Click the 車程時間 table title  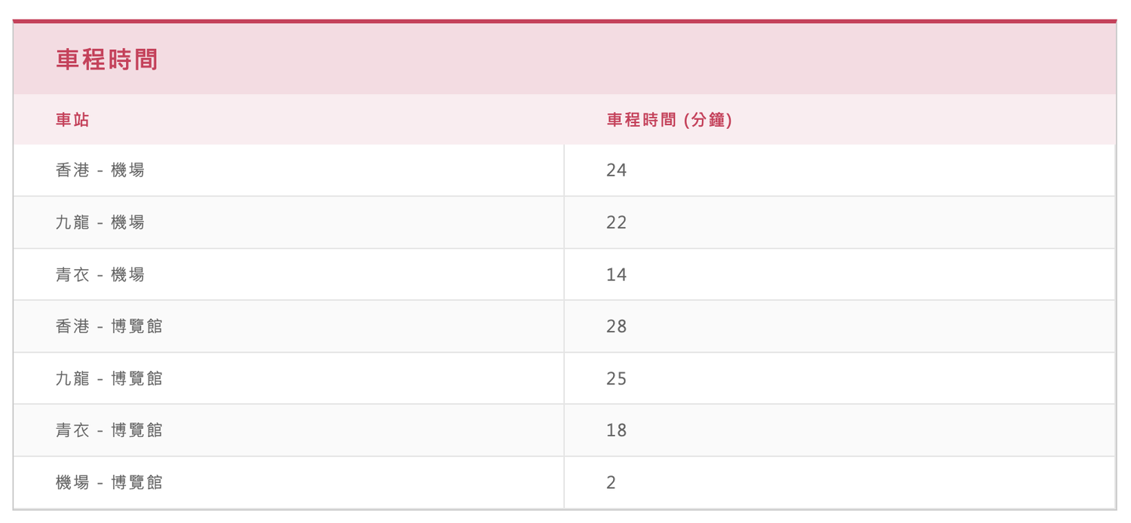(x=106, y=60)
